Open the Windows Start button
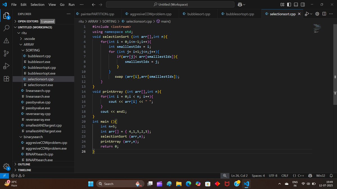 pos(91,184)
